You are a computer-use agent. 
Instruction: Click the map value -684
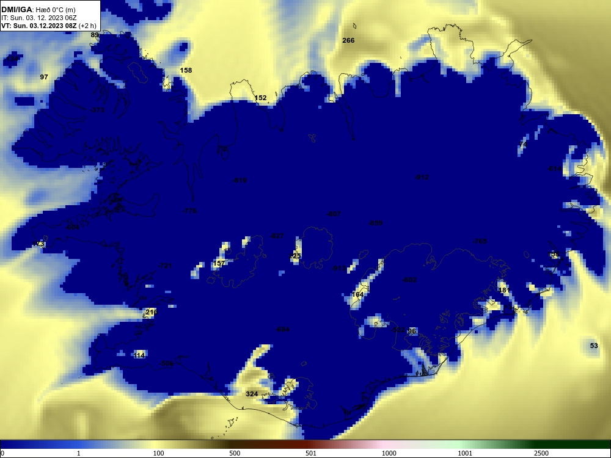282,329
